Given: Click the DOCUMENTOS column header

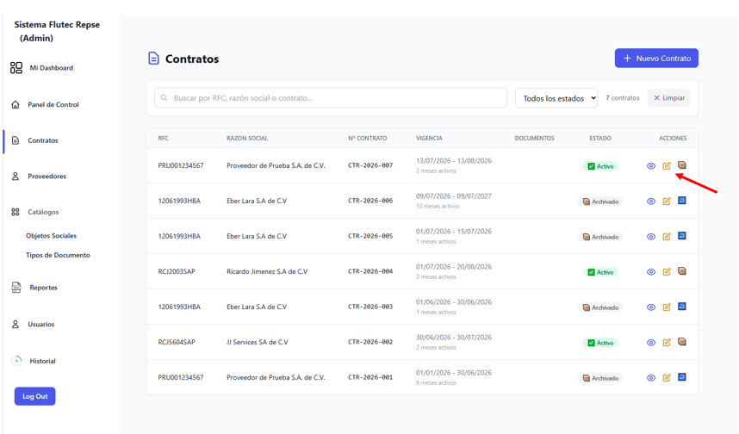Looking at the screenshot, I should 535,138.
